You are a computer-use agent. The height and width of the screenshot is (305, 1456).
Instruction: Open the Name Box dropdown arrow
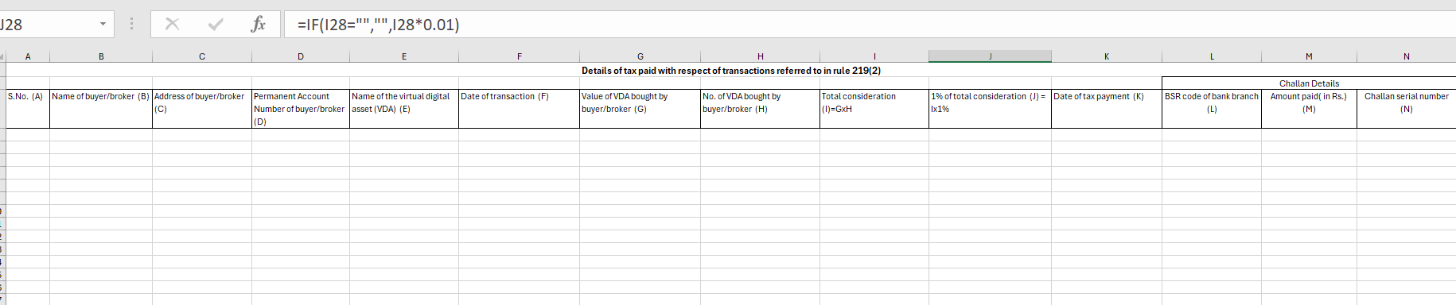click(x=103, y=25)
